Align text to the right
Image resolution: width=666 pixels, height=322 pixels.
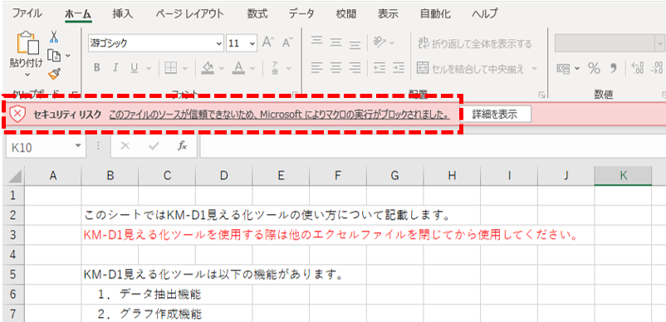355,68
